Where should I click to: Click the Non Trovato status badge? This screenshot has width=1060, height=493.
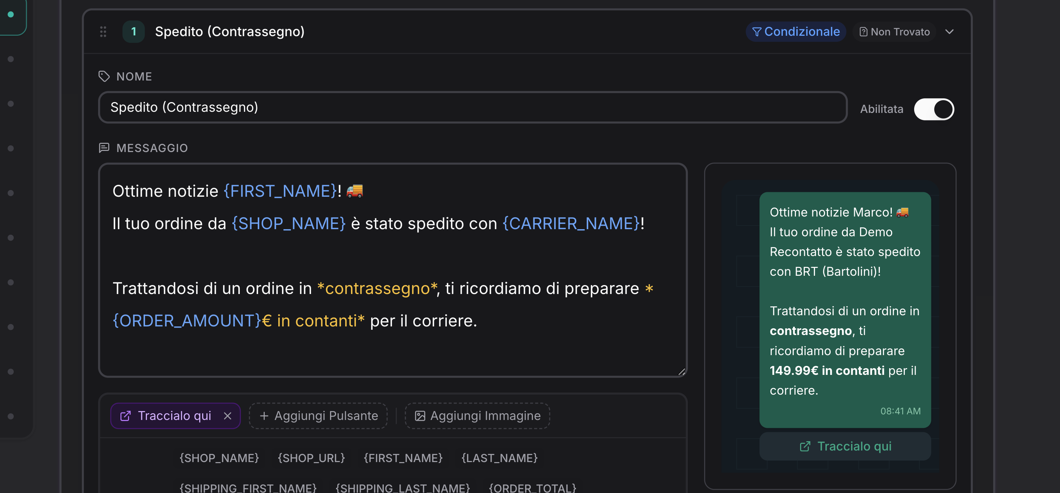coord(894,32)
